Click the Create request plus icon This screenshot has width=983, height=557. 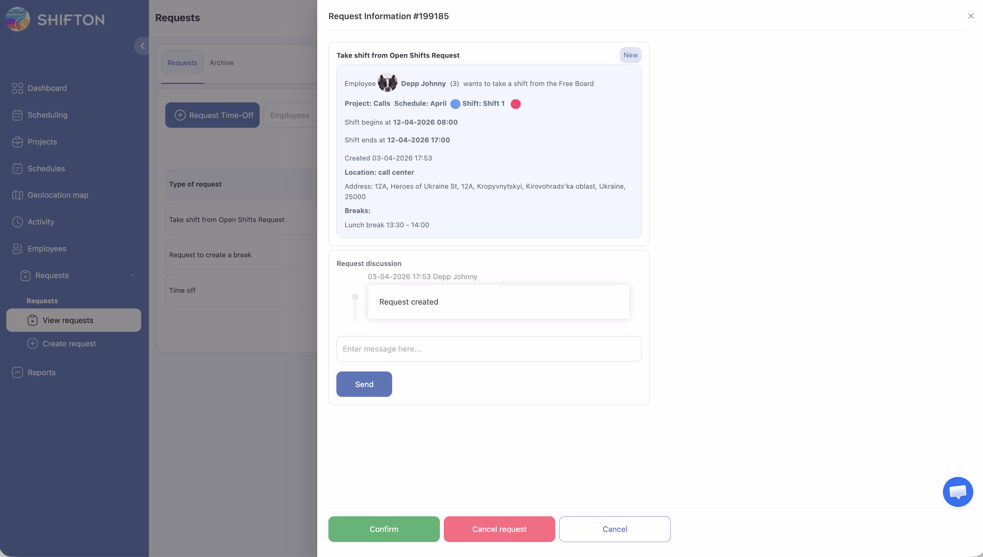click(32, 344)
